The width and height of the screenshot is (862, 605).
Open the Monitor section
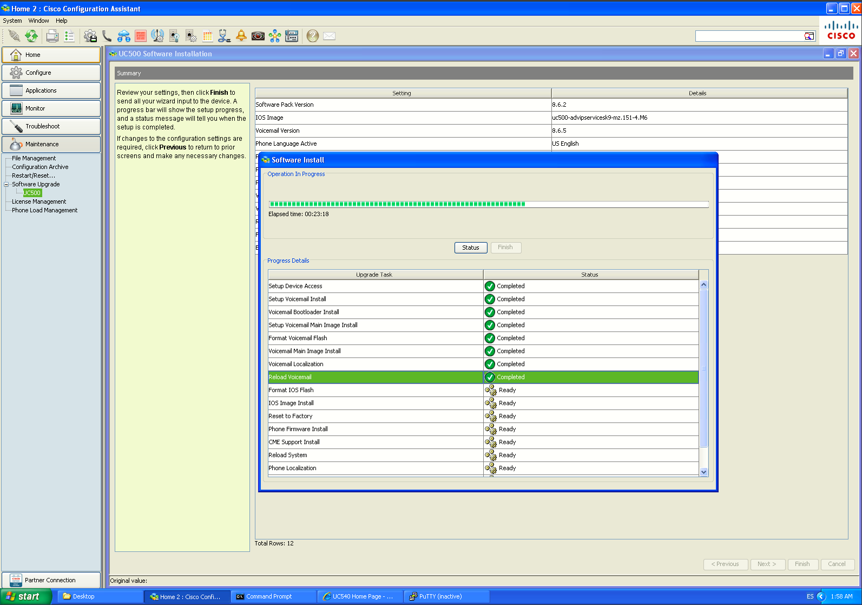pos(51,108)
